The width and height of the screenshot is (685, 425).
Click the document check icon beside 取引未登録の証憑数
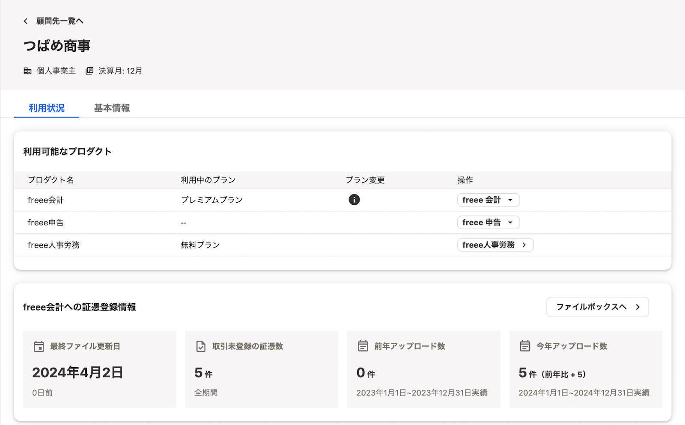coord(201,346)
